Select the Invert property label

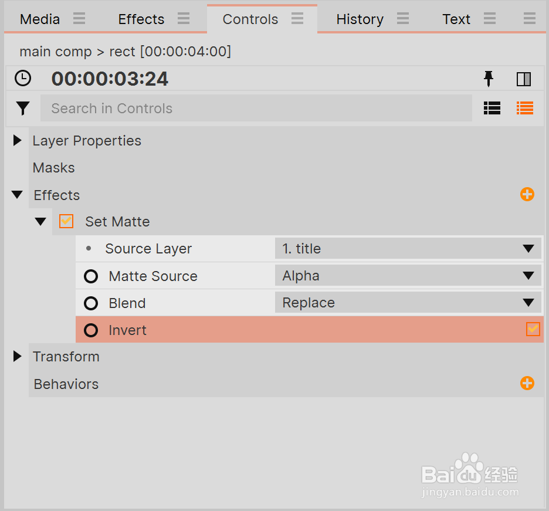[x=127, y=330]
